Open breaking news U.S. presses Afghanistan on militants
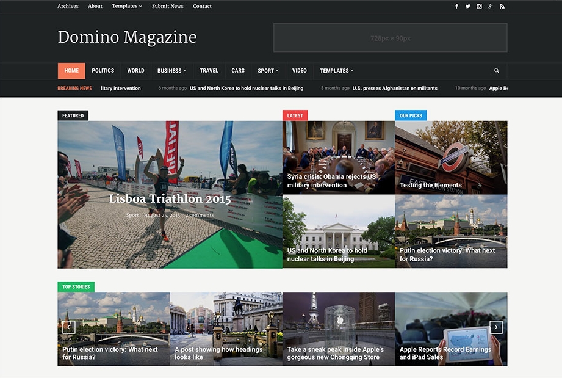The width and height of the screenshot is (562, 378). (395, 88)
